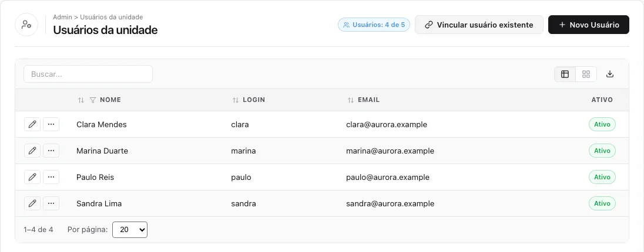Click the email clara@aurora.example
Screen dimensions: 644x252
point(387,125)
